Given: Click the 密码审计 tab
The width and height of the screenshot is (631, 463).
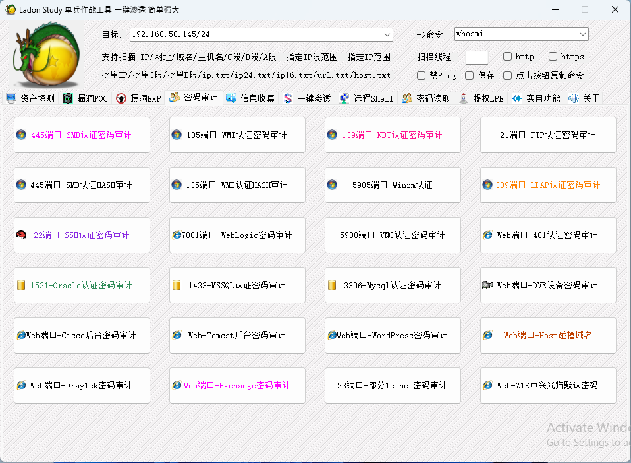Looking at the screenshot, I should (194, 98).
